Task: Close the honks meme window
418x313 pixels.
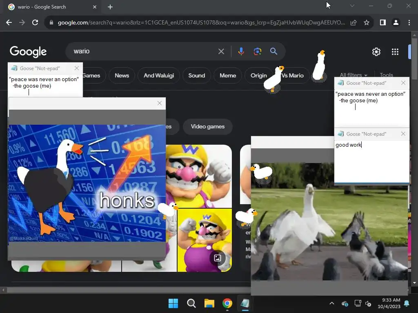Action: [160, 103]
